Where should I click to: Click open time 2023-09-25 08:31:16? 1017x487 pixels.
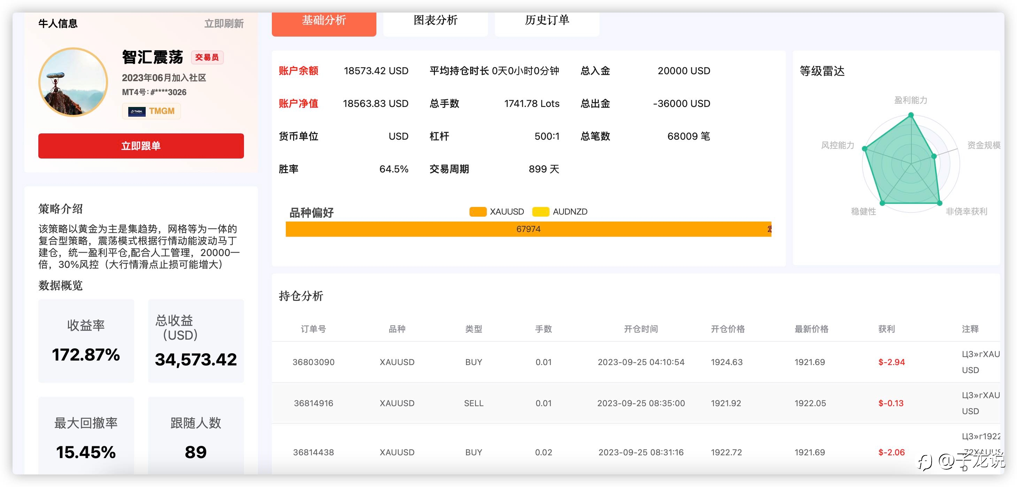[x=641, y=452]
